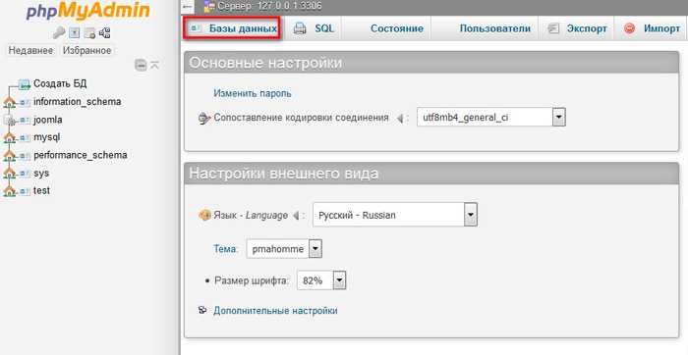688x355 pixels.
Task: Collapse all navigation tree items icon
Action: [141, 66]
